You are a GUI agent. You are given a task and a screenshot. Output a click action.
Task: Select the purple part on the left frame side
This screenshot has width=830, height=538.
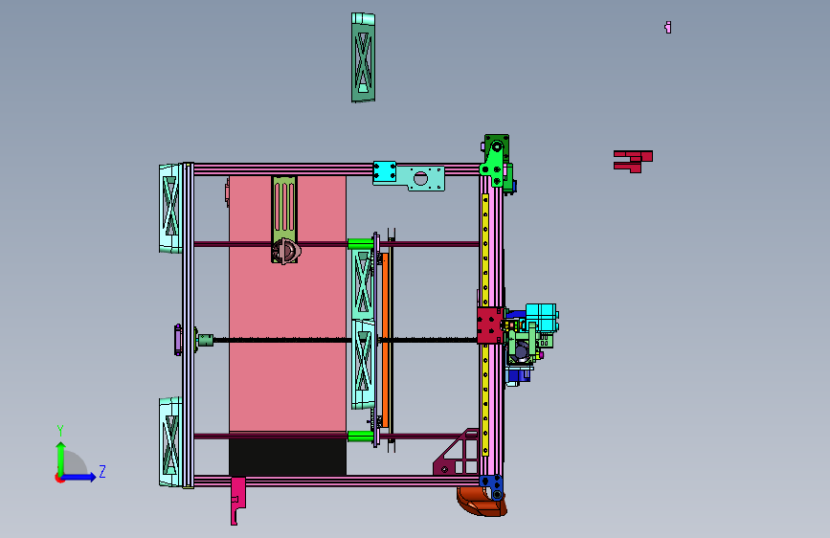click(178, 340)
